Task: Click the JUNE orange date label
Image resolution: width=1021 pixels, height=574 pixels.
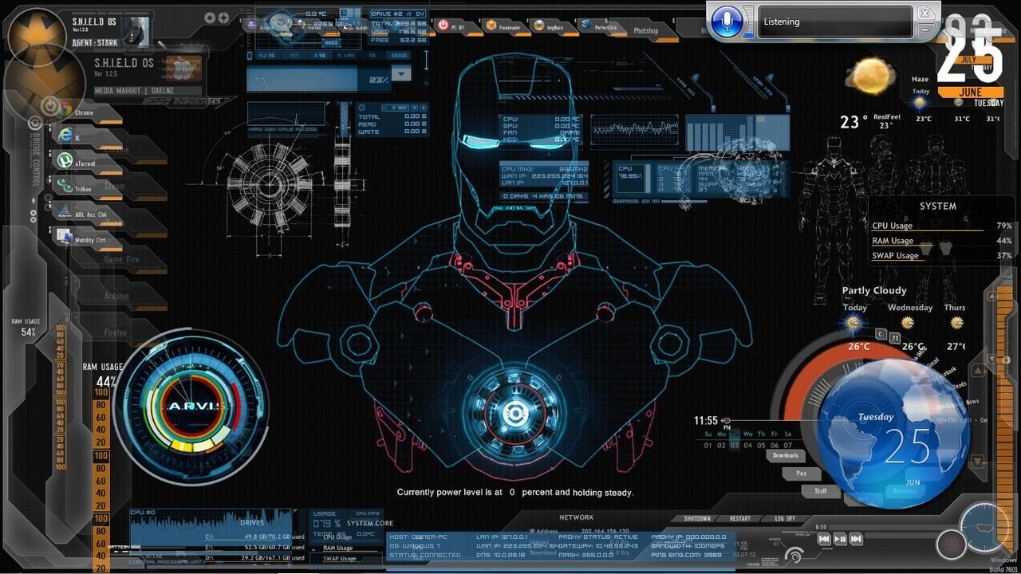Action: (971, 92)
